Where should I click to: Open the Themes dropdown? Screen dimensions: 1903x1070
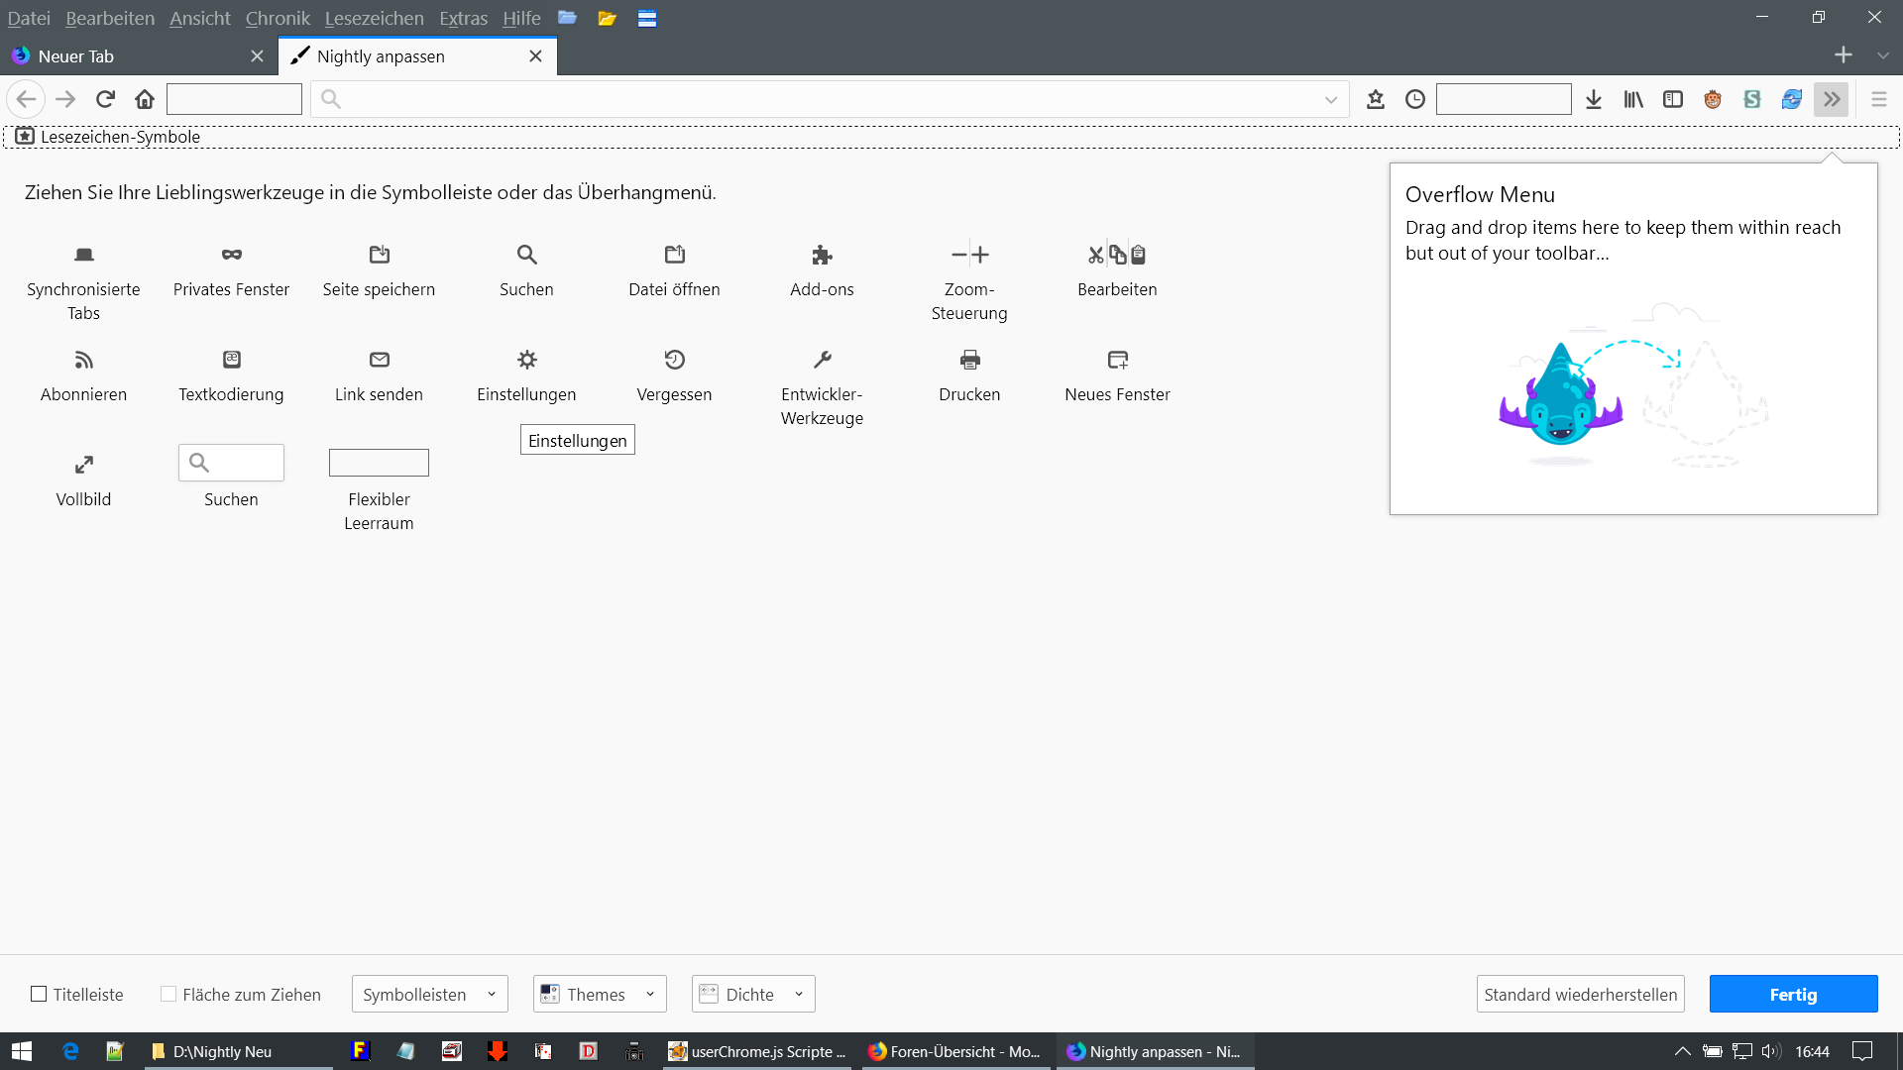coord(599,994)
